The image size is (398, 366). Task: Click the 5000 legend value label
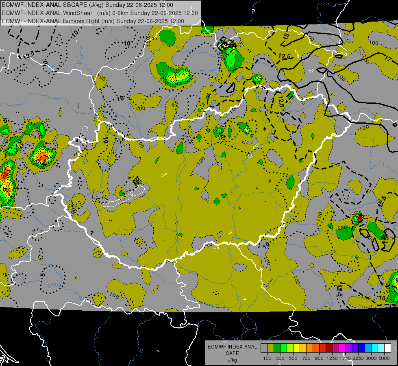[384, 358]
